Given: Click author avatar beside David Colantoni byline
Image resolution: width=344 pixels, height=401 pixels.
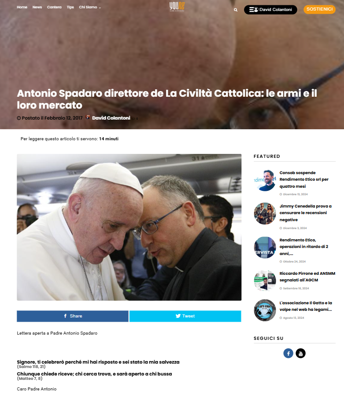Looking at the screenshot, I should [x=88, y=117].
